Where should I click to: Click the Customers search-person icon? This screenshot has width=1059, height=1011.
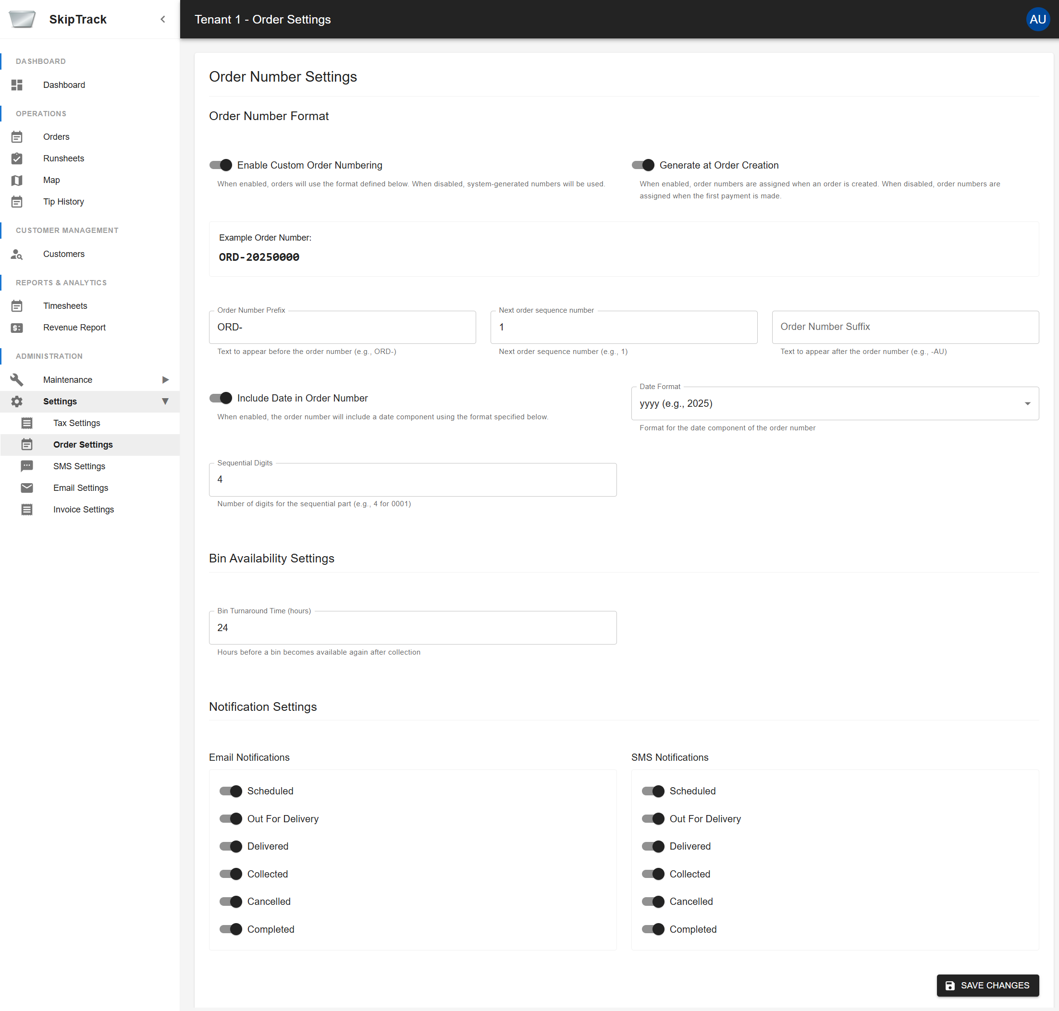[x=17, y=255]
